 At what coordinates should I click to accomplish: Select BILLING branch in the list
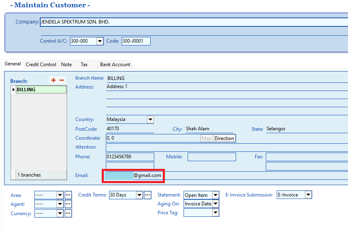(40, 90)
